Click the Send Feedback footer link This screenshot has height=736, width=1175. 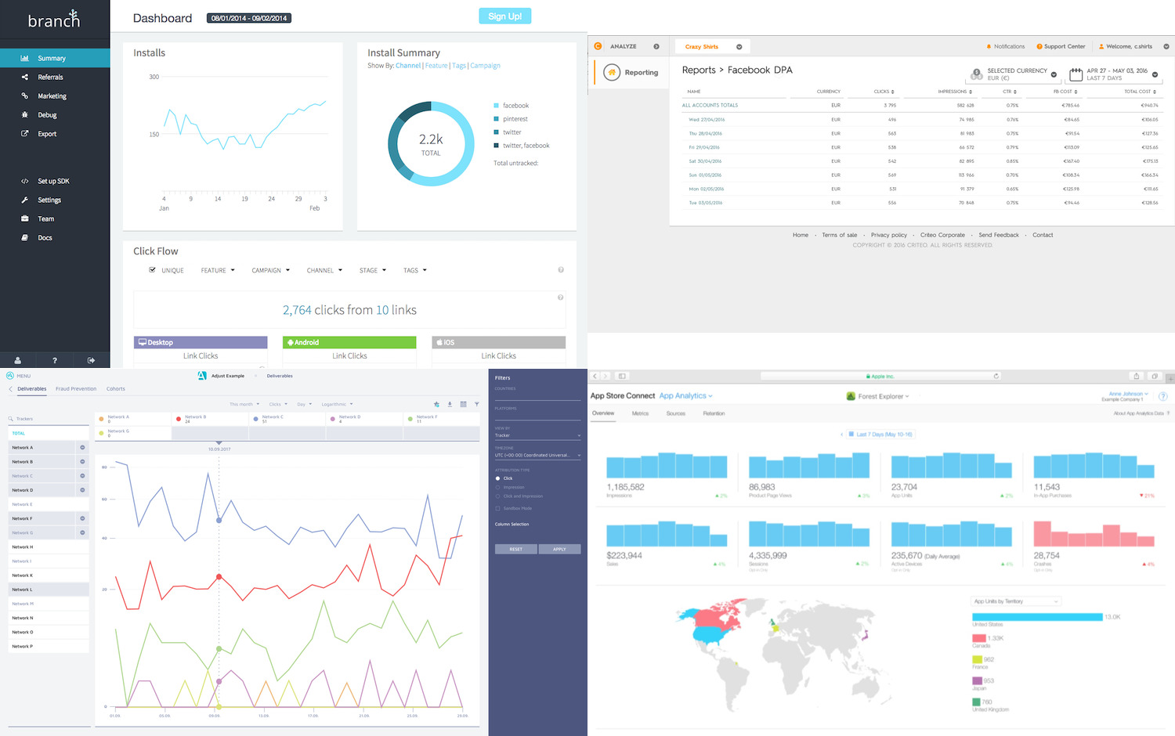[999, 235]
